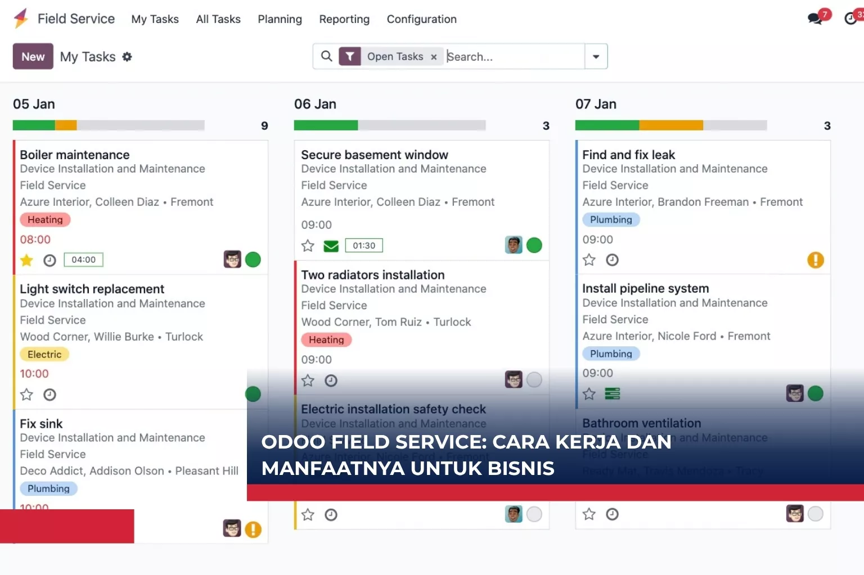Star the Secure basement window task
864x575 pixels.
308,246
